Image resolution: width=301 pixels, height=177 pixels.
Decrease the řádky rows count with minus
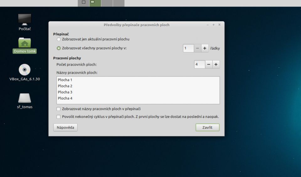(197, 48)
